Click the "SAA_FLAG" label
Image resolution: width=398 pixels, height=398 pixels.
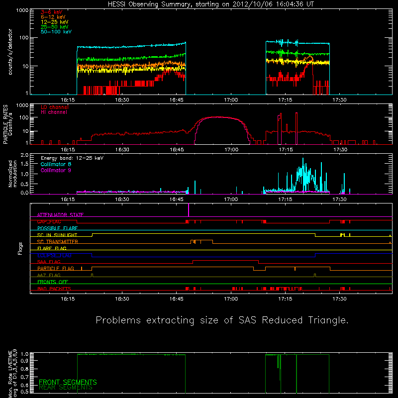coord(49,262)
